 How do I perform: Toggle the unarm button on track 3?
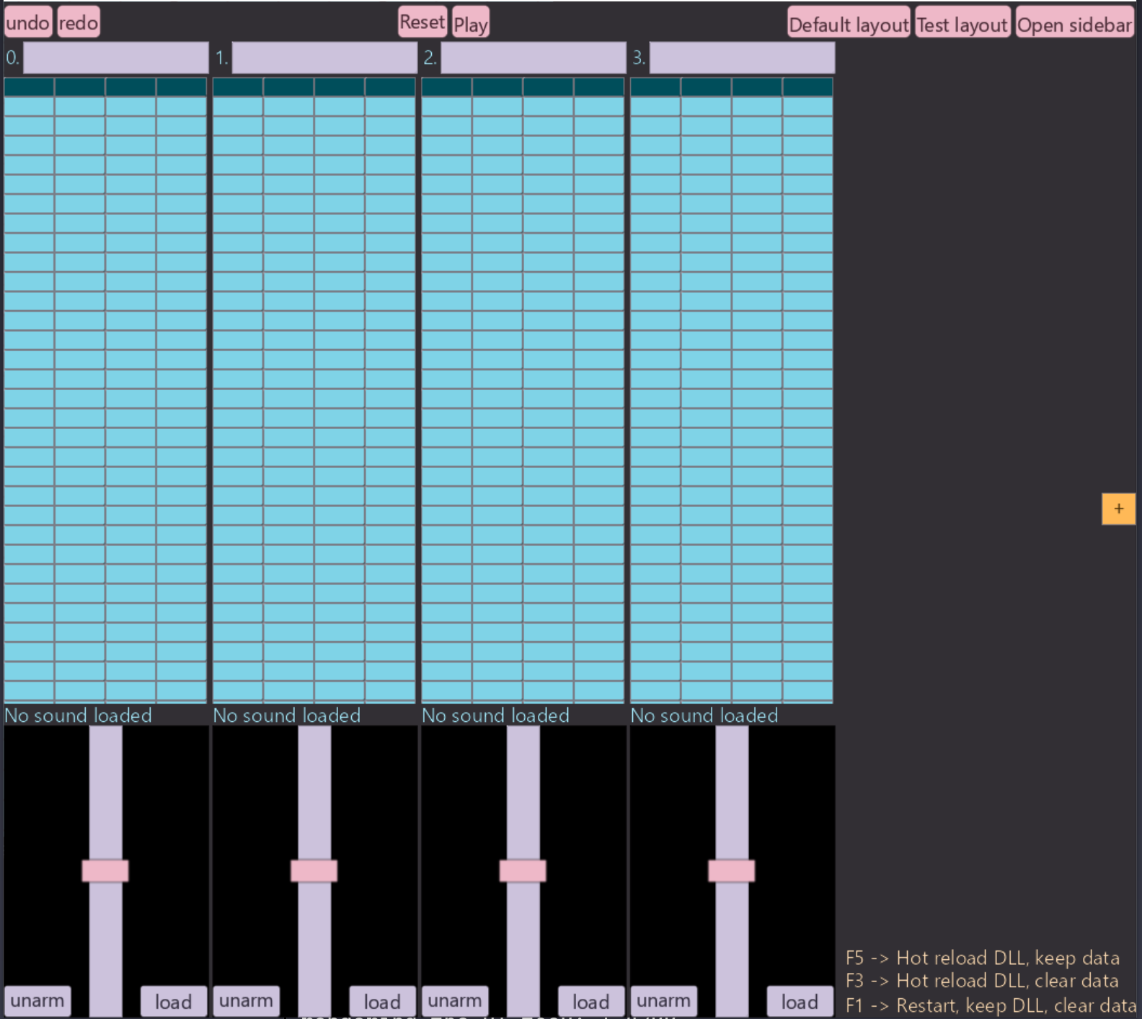(663, 1001)
